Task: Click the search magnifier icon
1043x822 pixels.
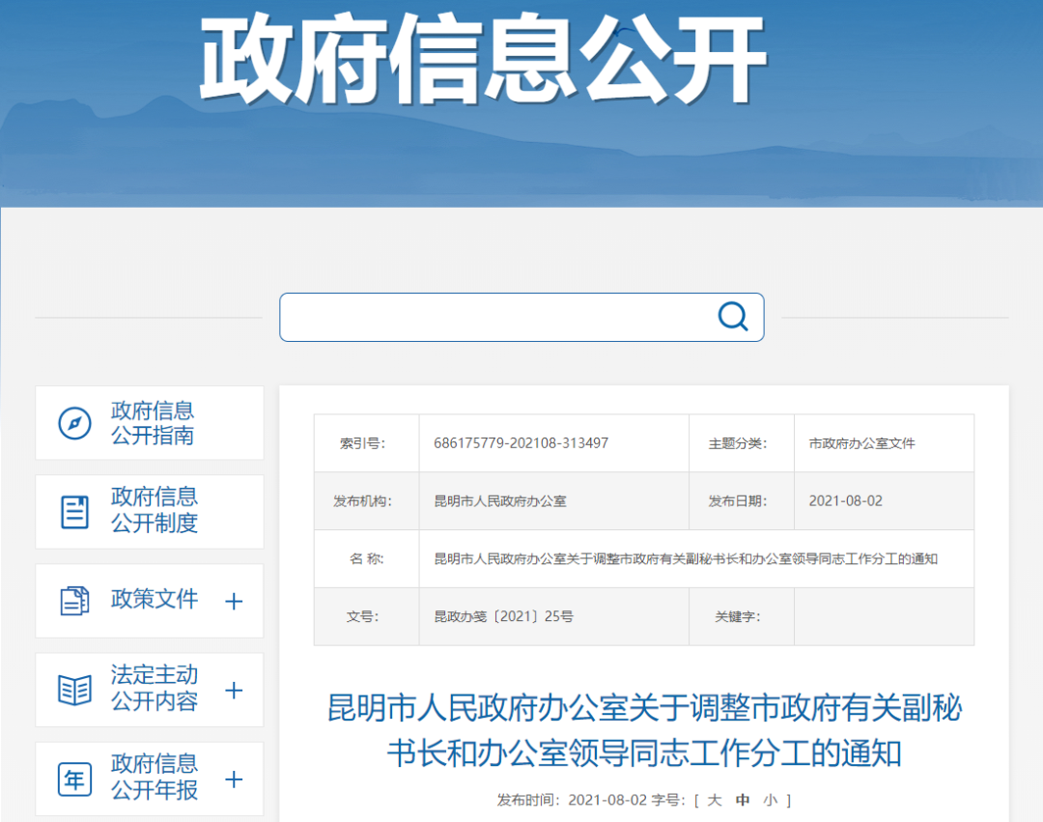Action: 734,317
